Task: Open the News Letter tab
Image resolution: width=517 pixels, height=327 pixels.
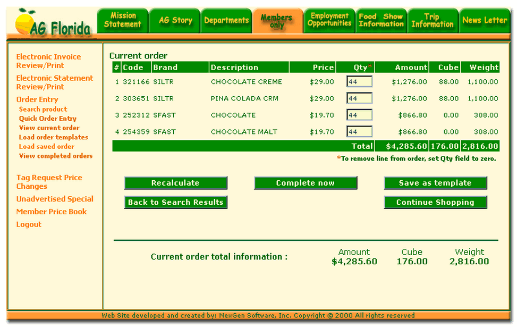Action: click(485, 20)
